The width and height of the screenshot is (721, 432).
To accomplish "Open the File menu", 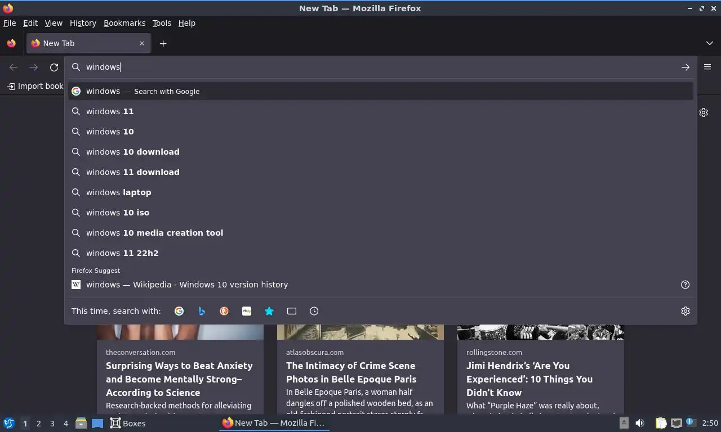I will point(10,23).
